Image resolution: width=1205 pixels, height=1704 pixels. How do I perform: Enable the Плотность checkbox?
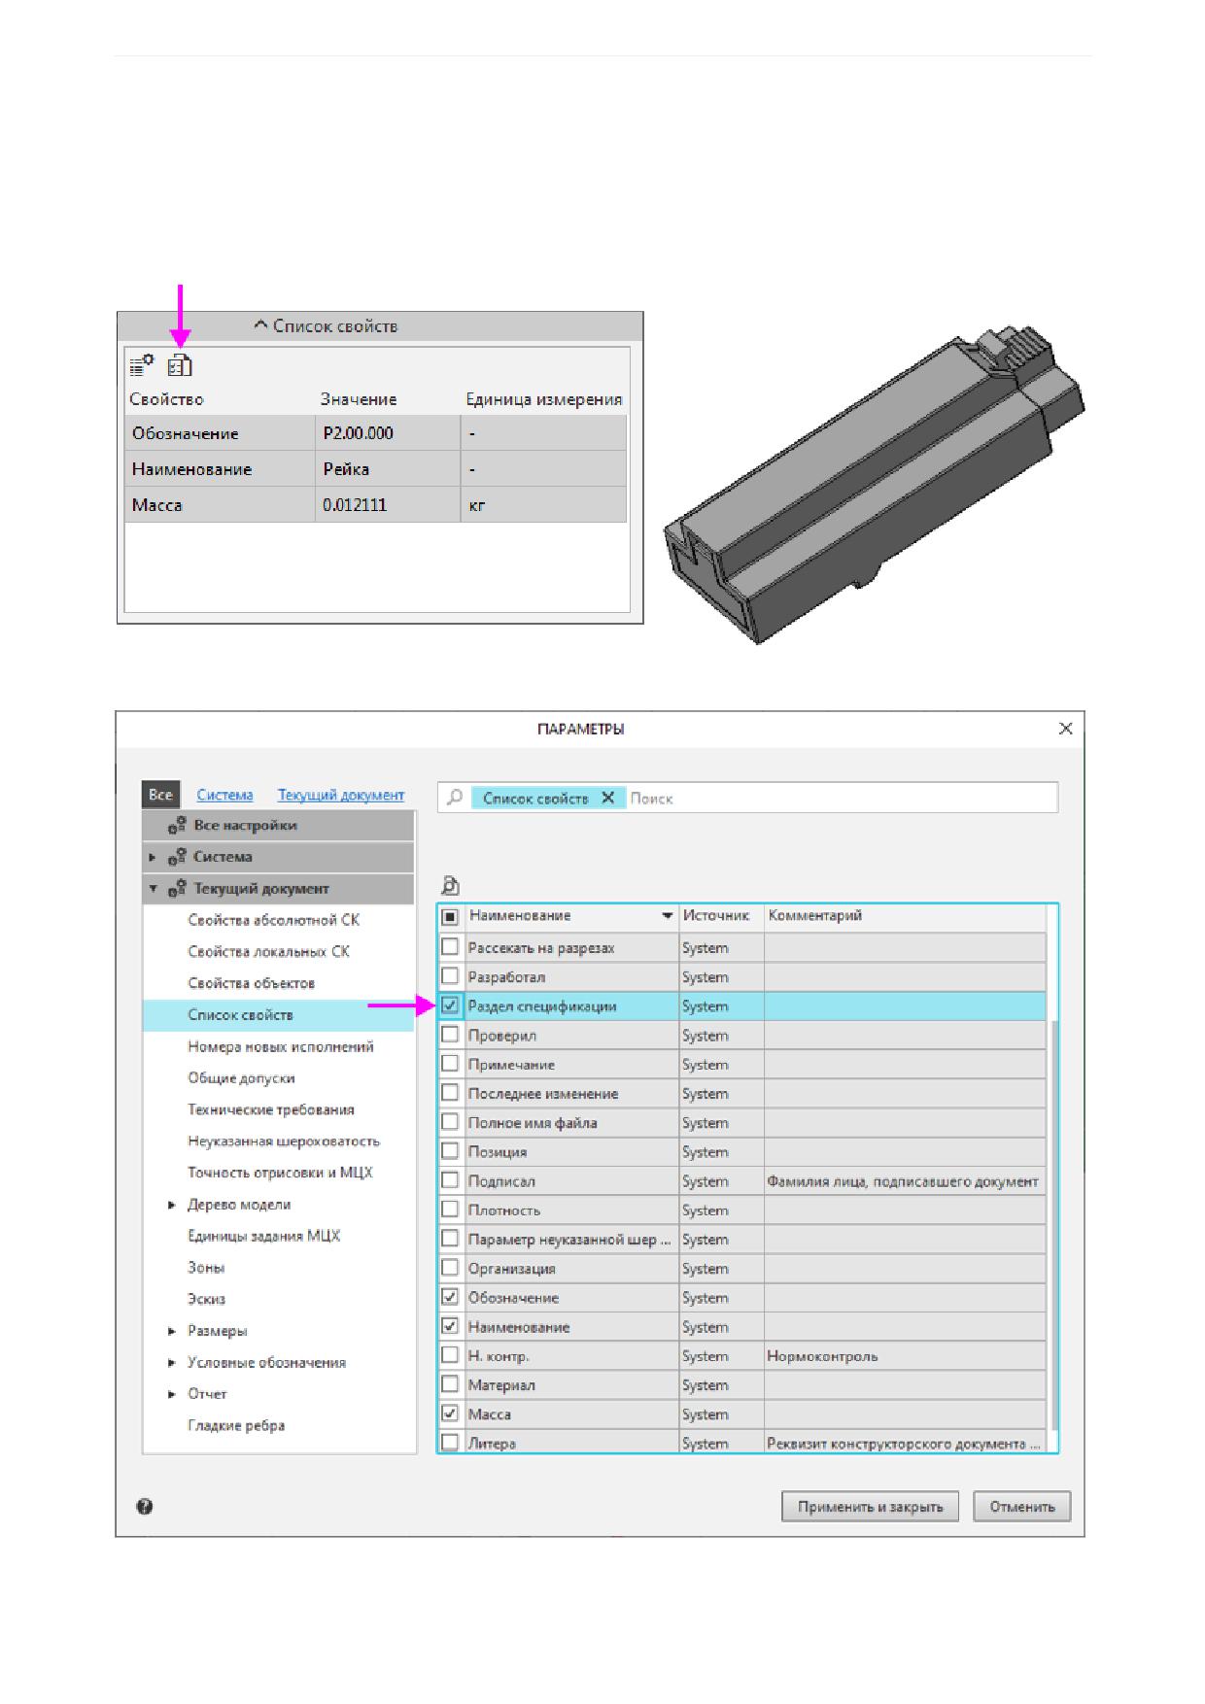pos(450,1210)
